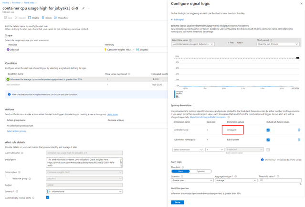305x207 pixels.
Task: Click the Subscription info icon
Action: (19, 172)
